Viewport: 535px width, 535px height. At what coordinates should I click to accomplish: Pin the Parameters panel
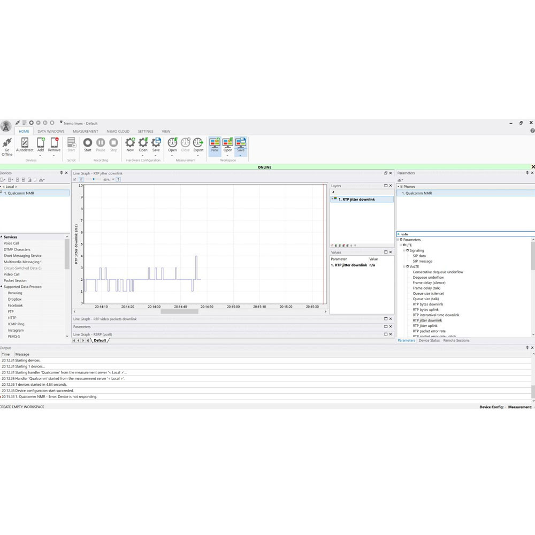pyautogui.click(x=526, y=173)
